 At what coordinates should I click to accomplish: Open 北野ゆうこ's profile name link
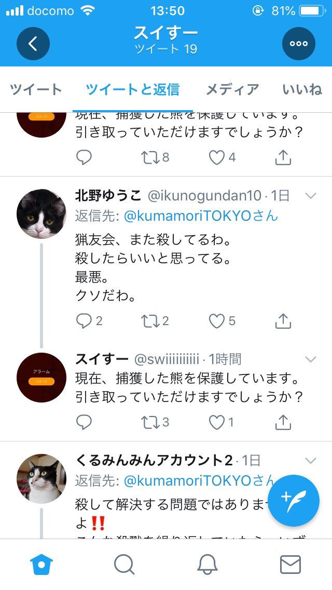click(x=108, y=196)
